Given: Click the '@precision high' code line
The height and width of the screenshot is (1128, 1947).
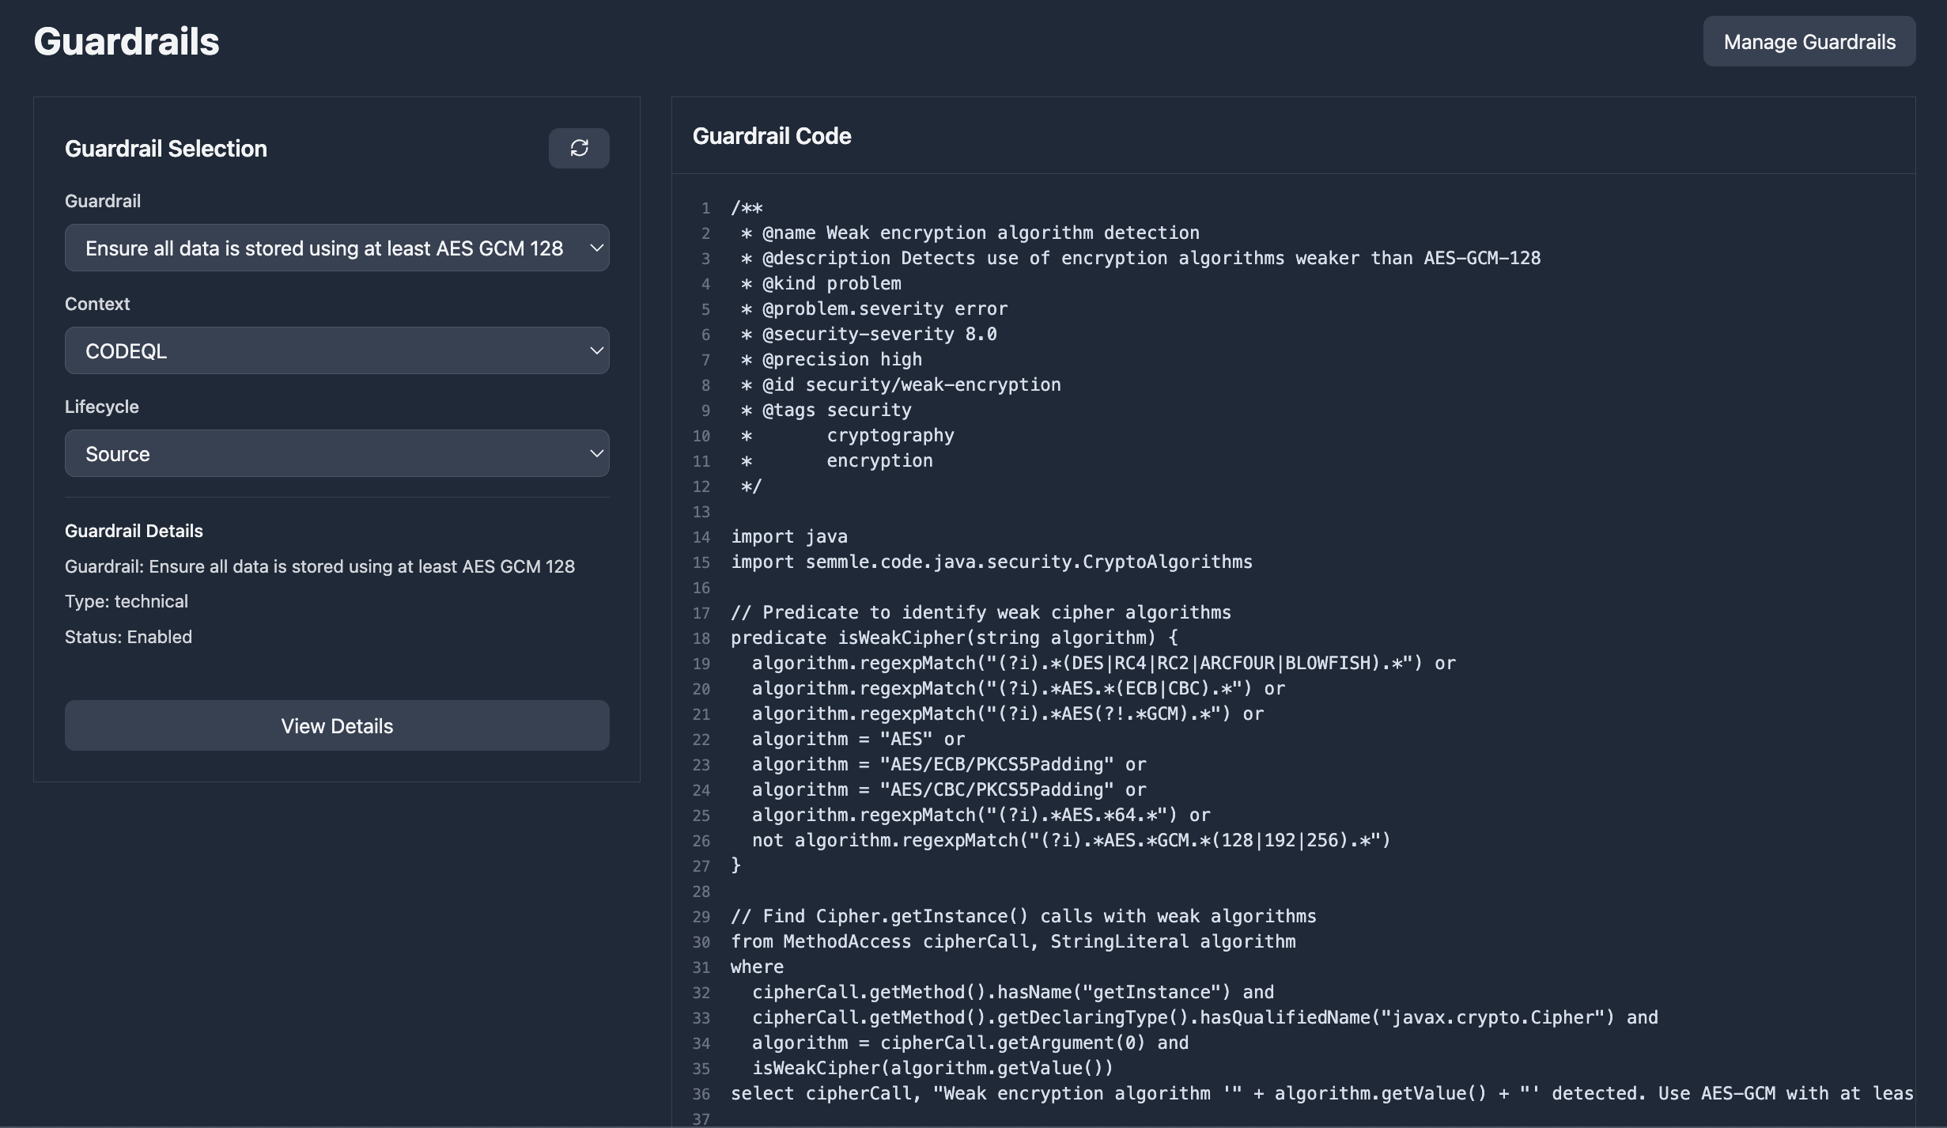Looking at the screenshot, I should 832,359.
